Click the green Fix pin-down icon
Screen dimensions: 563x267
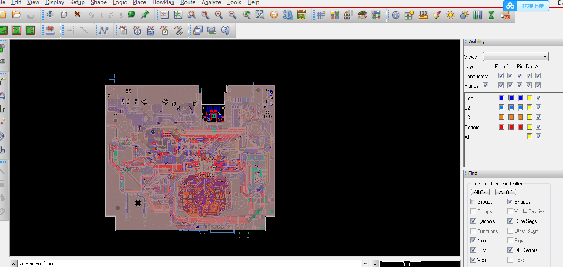[131, 15]
